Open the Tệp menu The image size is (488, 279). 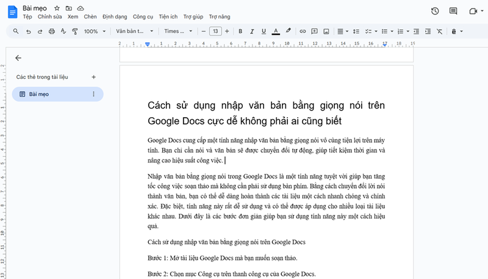point(27,16)
